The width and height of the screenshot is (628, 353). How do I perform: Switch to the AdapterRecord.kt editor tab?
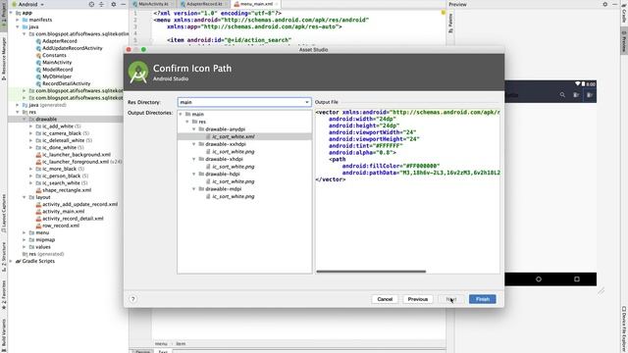pyautogui.click(x=203, y=4)
